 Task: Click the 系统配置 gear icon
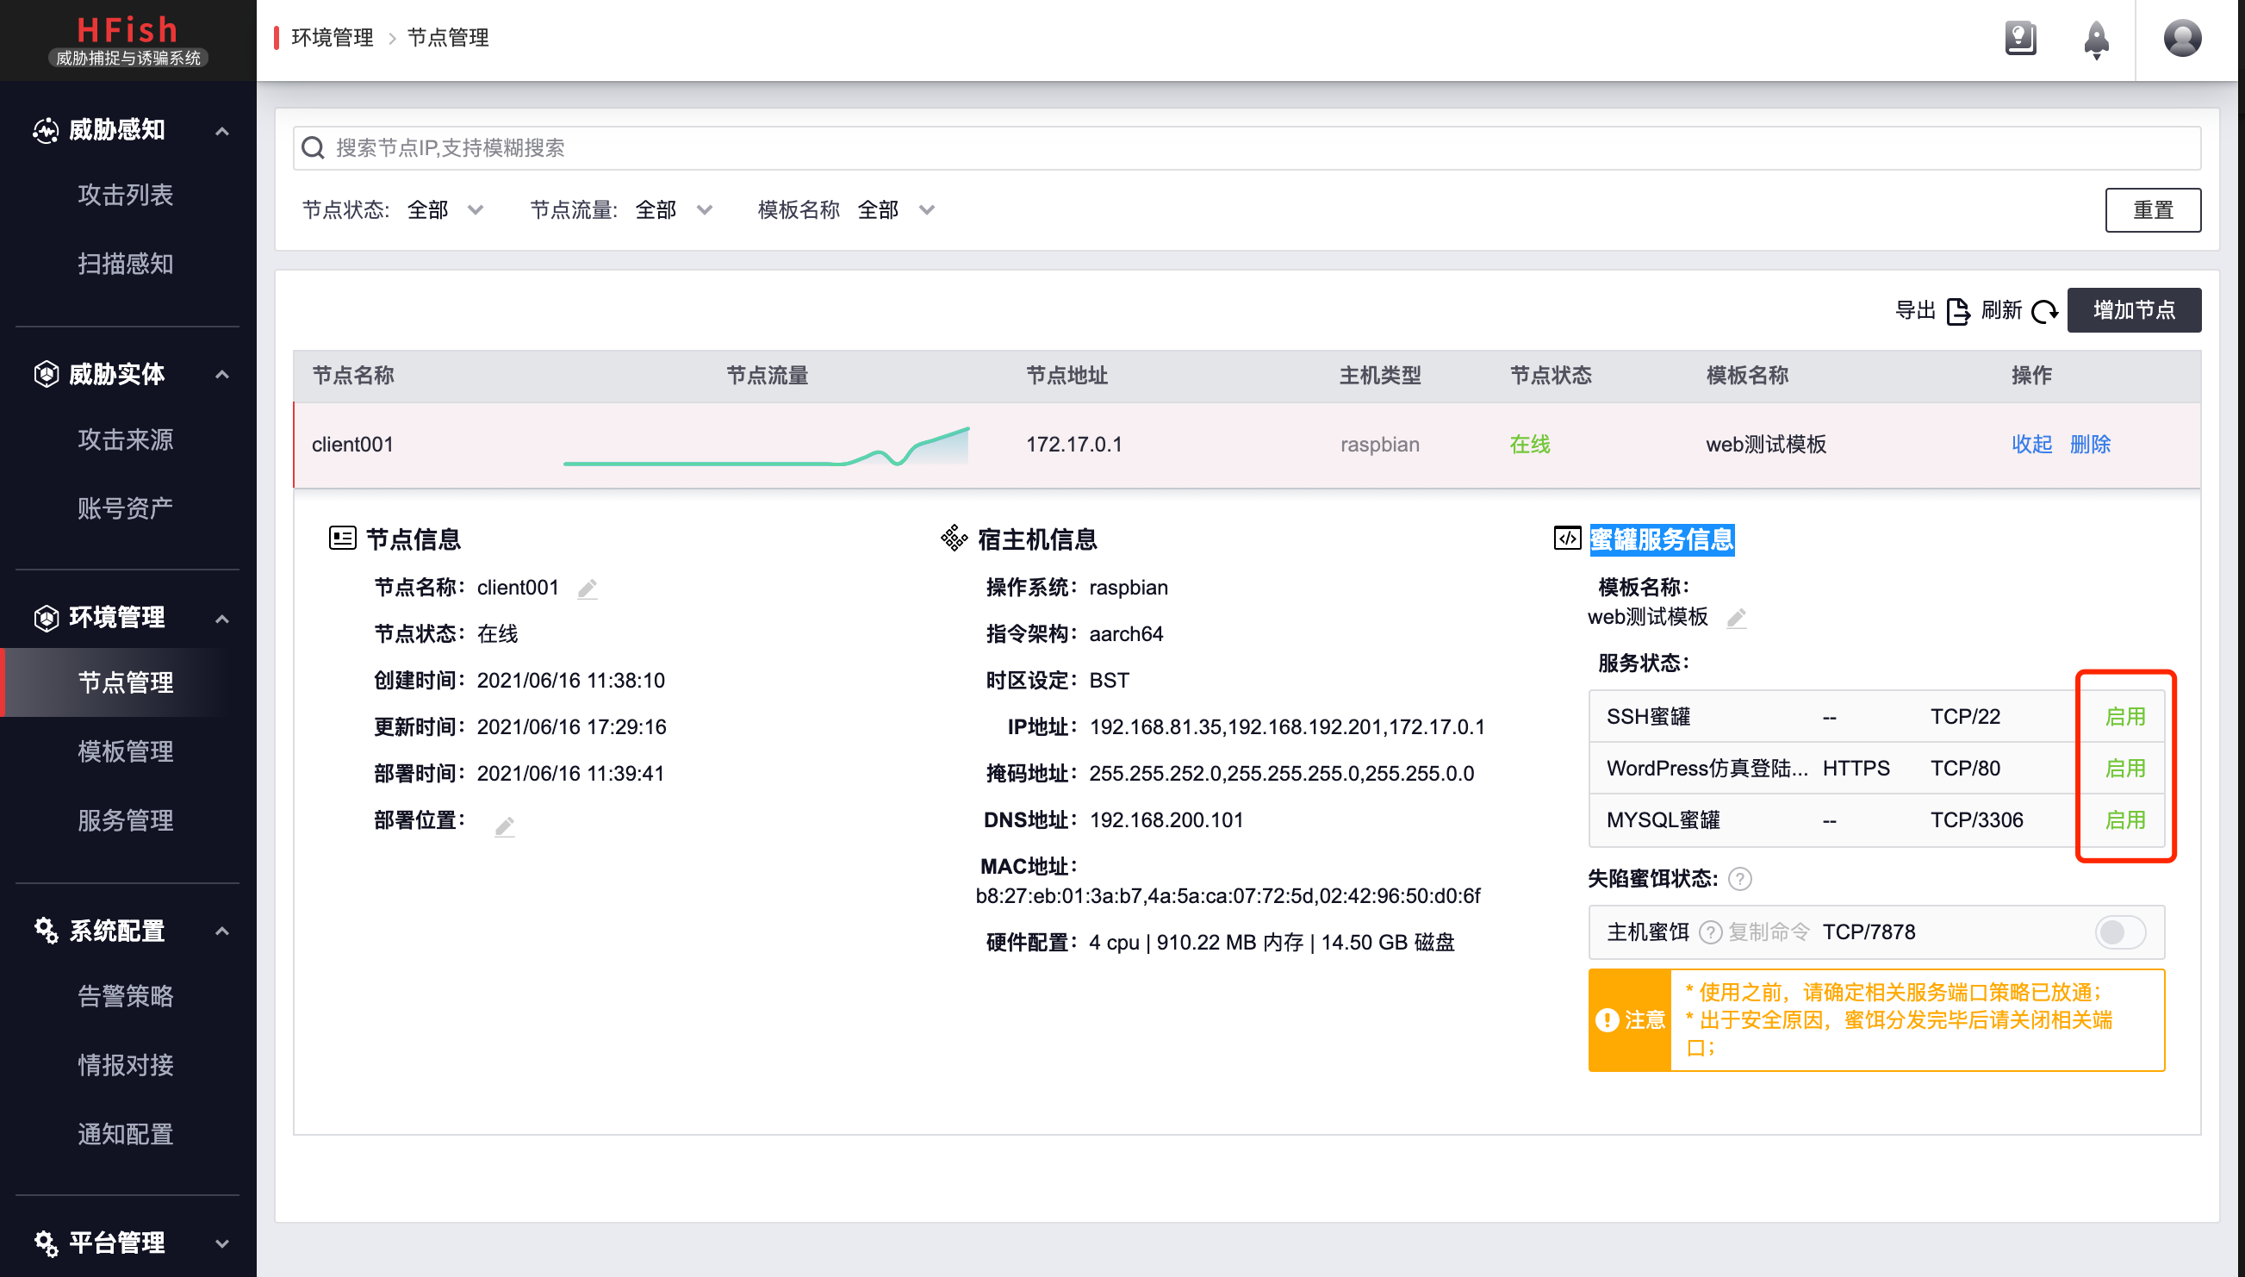point(46,930)
